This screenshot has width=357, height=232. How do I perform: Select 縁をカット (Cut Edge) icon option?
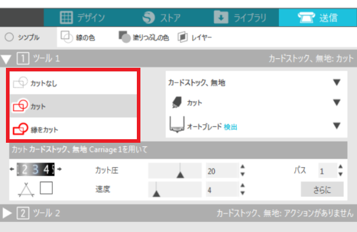(x=20, y=129)
